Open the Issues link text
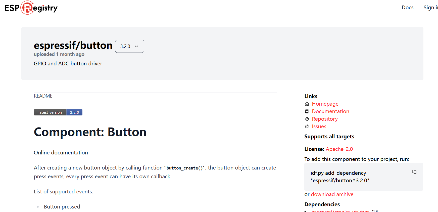Viewport: 438px width, 212px height. click(319, 126)
